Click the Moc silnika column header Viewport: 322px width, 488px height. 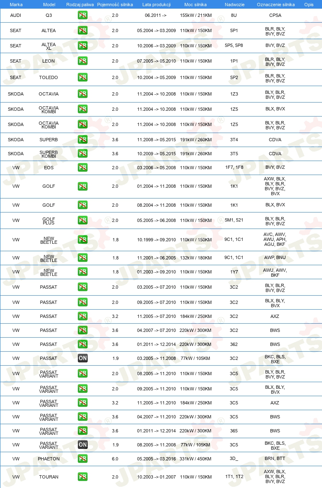click(195, 5)
